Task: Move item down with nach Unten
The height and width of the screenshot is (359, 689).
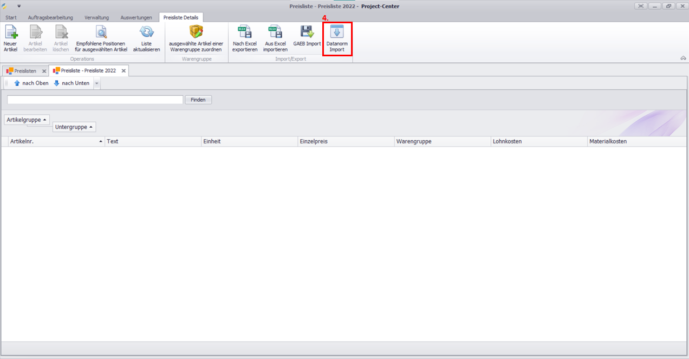Action: 71,83
